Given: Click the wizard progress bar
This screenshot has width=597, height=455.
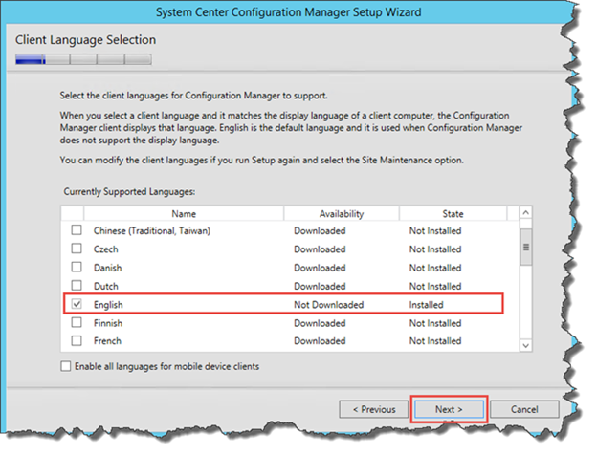Looking at the screenshot, I should (x=83, y=59).
